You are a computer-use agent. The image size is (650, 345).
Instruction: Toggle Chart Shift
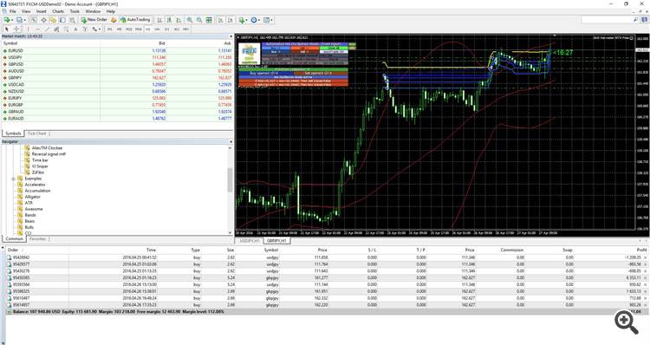pyautogui.click(x=231, y=20)
